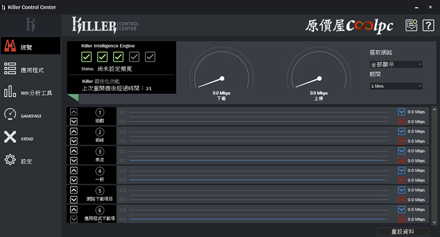Toggle download blue arrow for priority 2
Screen dimensions: 440x237
click(x=402, y=131)
